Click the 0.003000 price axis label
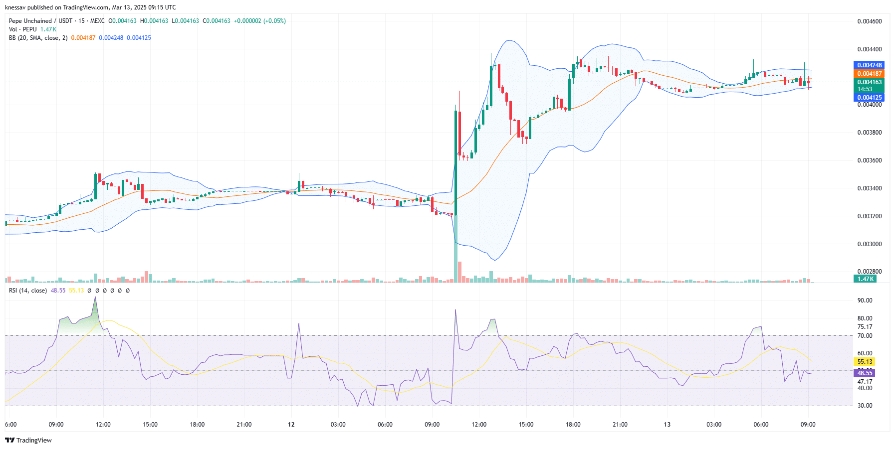 point(870,244)
